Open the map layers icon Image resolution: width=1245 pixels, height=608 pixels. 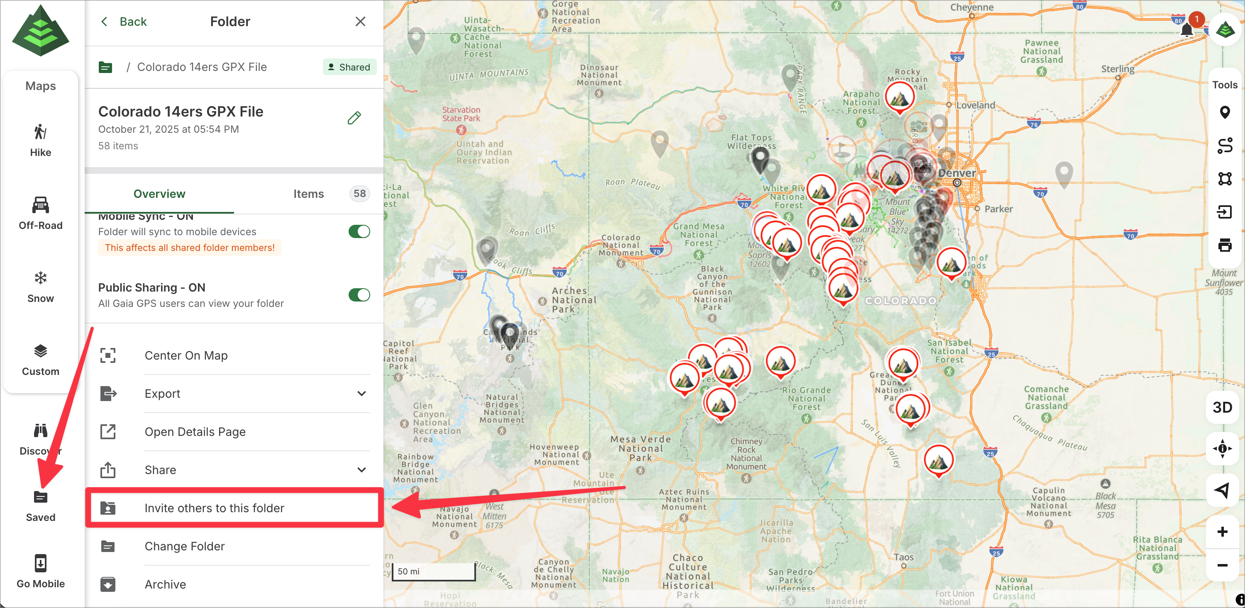coord(1225,30)
